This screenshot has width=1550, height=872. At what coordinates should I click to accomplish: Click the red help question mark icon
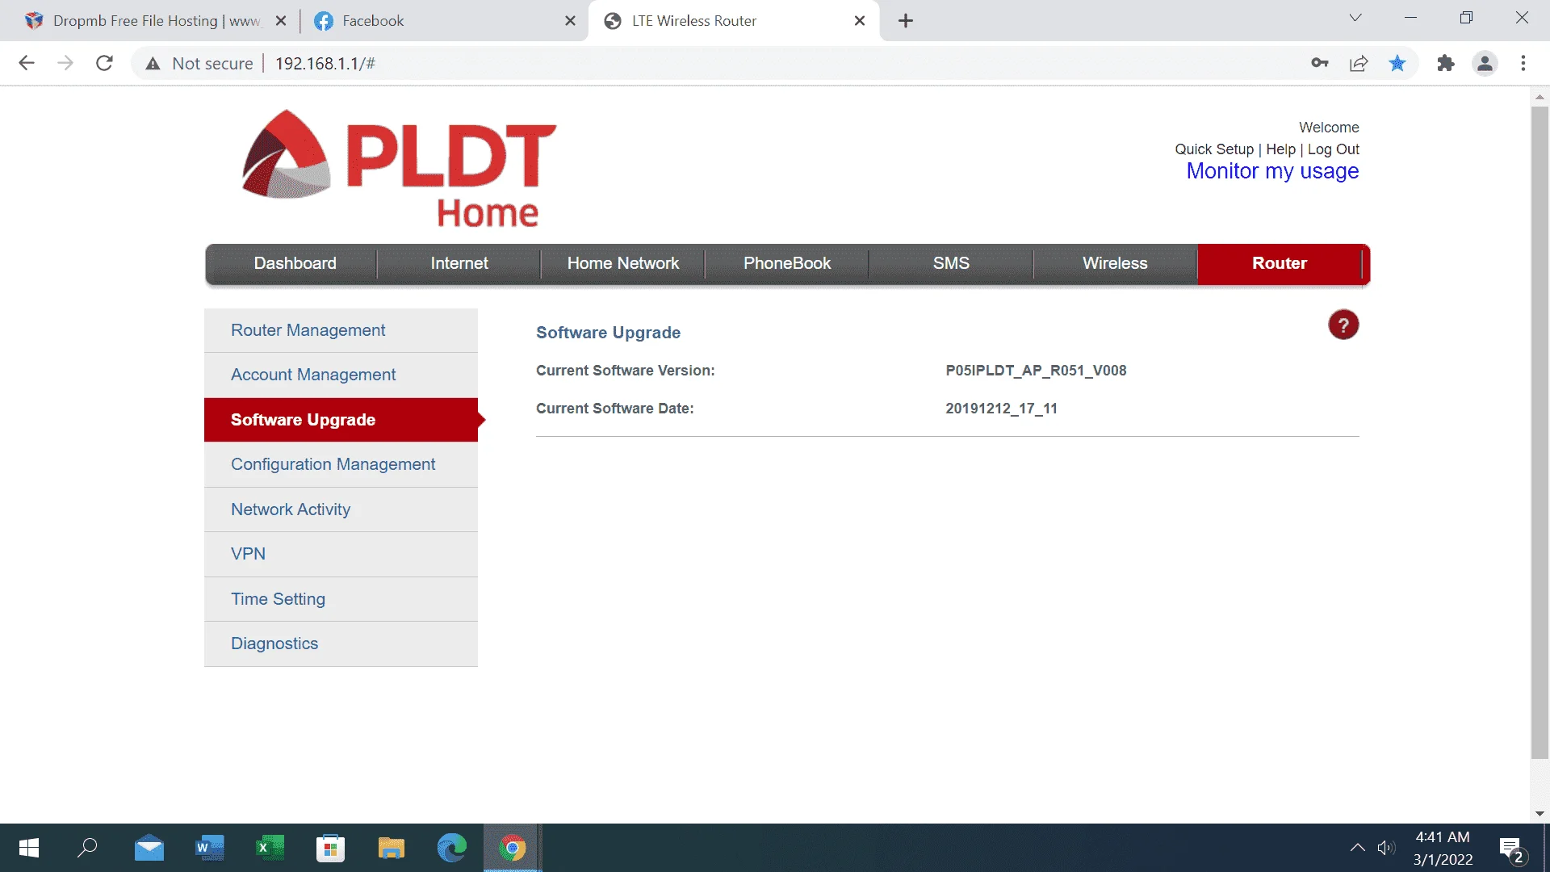pyautogui.click(x=1343, y=325)
